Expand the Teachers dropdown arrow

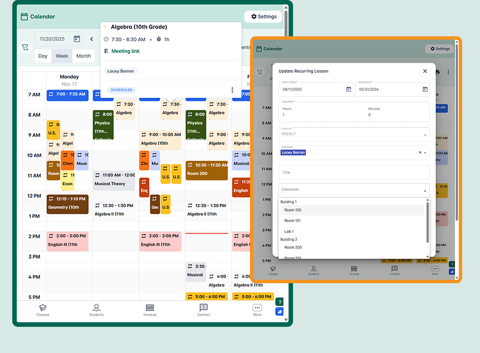425,152
